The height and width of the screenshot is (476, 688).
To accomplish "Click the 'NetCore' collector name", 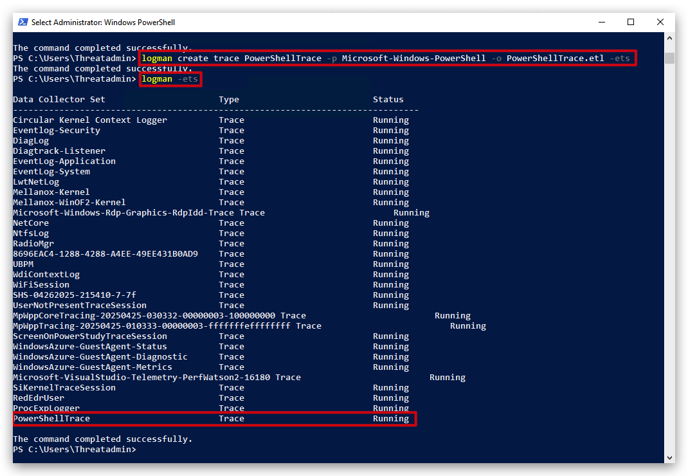I will pyautogui.click(x=31, y=223).
